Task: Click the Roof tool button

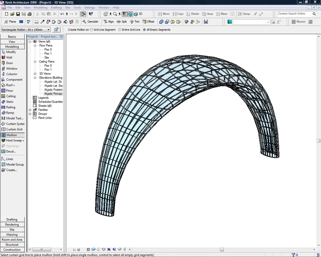Action: 9,85
